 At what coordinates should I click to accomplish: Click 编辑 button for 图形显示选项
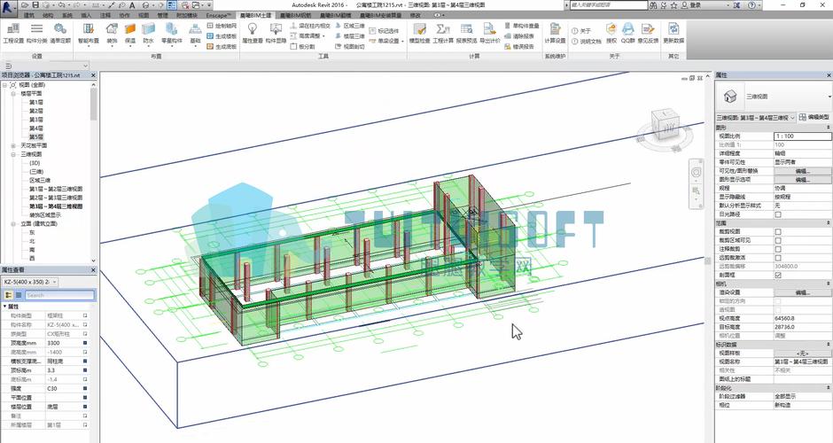(802, 180)
